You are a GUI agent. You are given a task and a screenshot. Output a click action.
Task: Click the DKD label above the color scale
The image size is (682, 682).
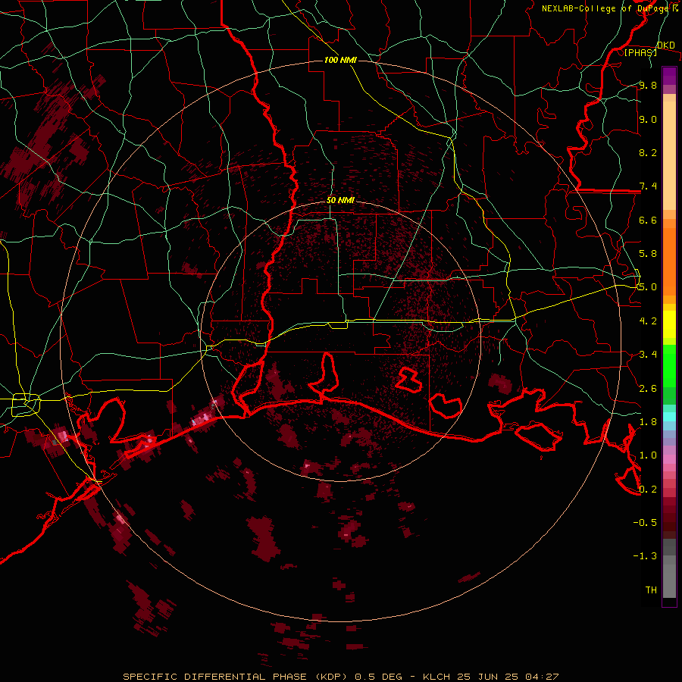(x=665, y=45)
